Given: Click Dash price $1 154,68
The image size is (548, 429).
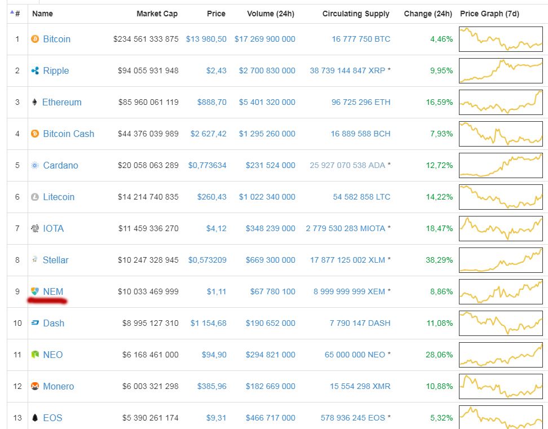Looking at the screenshot, I should (x=208, y=324).
